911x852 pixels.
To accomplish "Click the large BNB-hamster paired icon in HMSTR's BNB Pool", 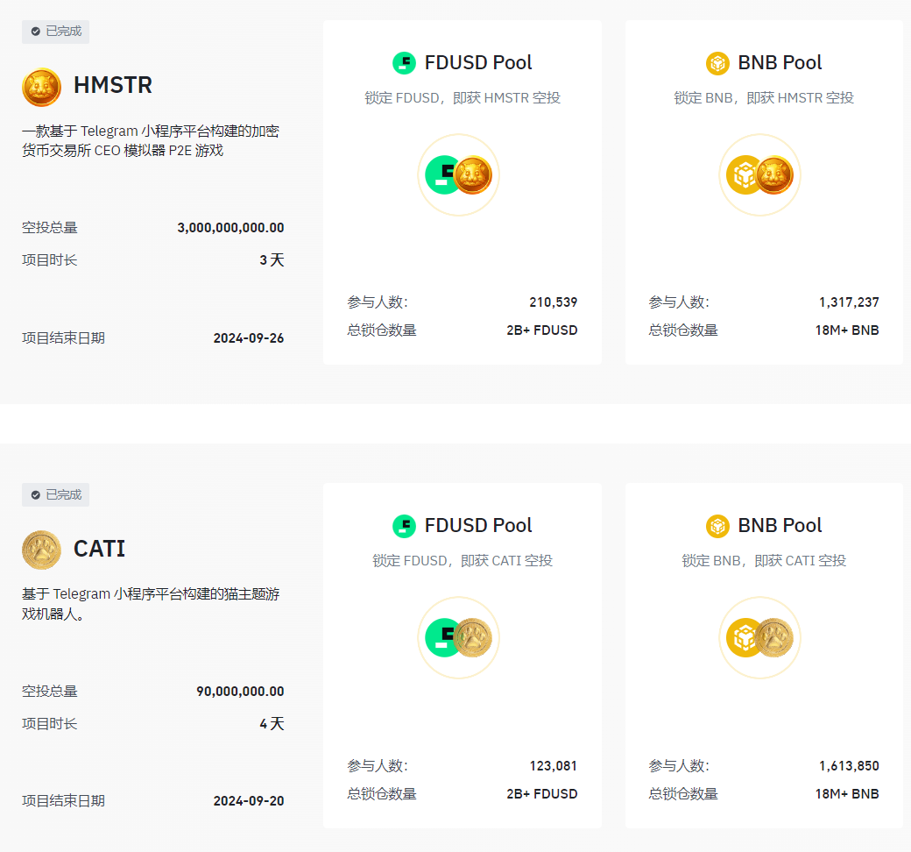I will point(760,175).
